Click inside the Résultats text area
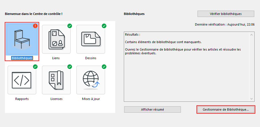260x127 pixels. 186,75
